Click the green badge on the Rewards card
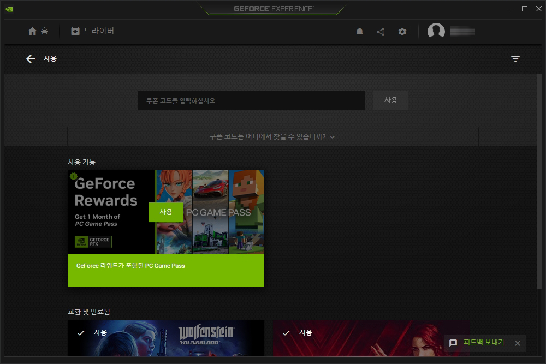 (x=74, y=176)
